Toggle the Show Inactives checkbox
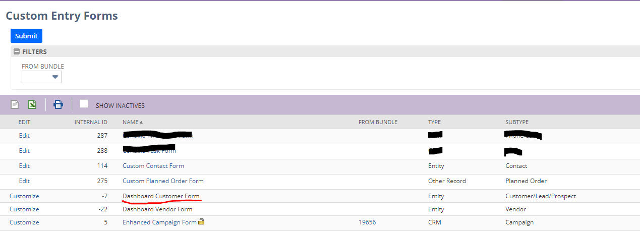The width and height of the screenshot is (640, 233). 84,104
